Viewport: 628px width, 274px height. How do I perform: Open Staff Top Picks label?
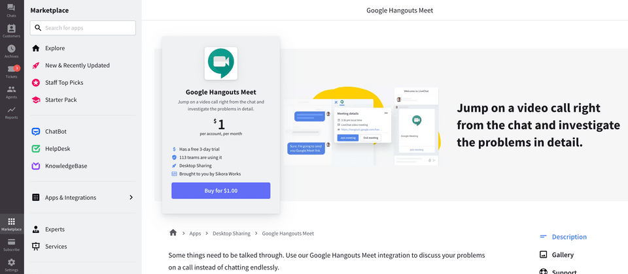tap(64, 83)
